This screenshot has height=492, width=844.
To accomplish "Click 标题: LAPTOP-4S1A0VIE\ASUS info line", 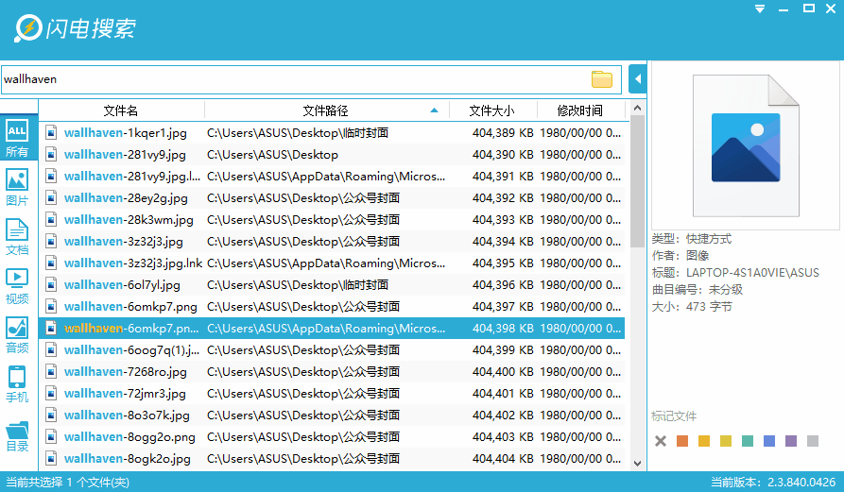I will pos(735,273).
